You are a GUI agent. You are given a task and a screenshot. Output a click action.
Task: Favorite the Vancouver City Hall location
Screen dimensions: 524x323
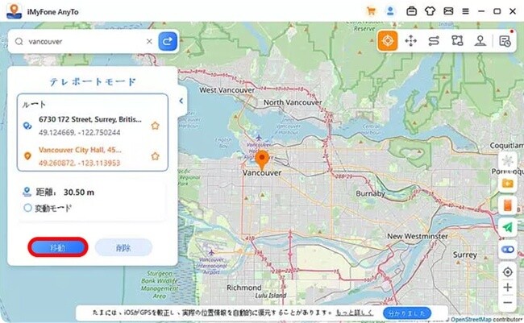pos(155,156)
